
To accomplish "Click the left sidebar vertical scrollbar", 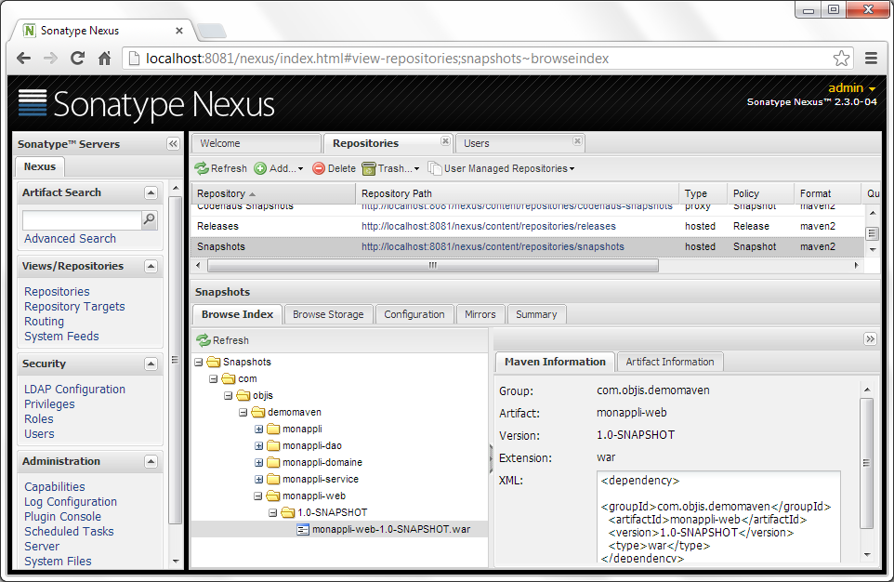I will click(176, 361).
